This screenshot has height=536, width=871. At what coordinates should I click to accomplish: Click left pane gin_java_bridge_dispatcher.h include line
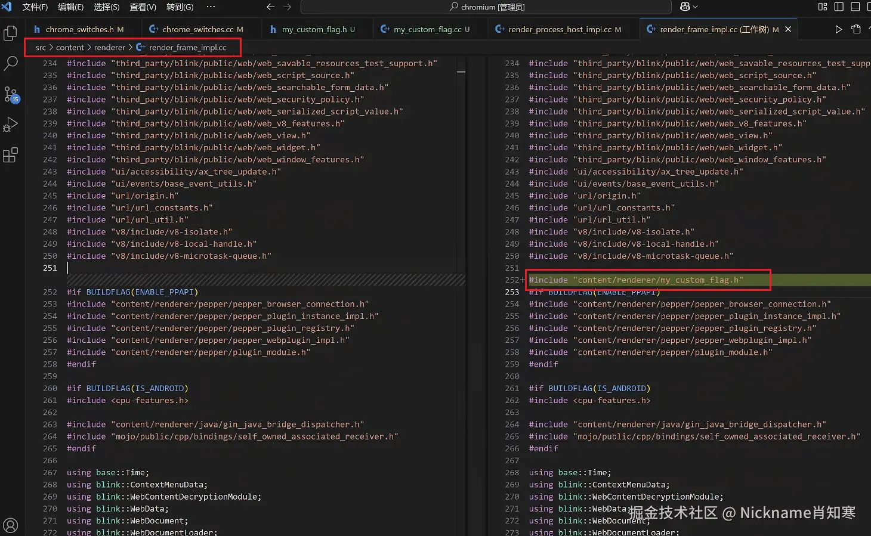[215, 425]
